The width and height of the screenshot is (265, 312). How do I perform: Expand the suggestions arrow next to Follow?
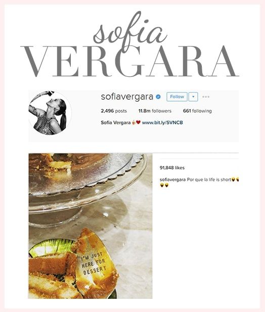pyautogui.click(x=193, y=97)
